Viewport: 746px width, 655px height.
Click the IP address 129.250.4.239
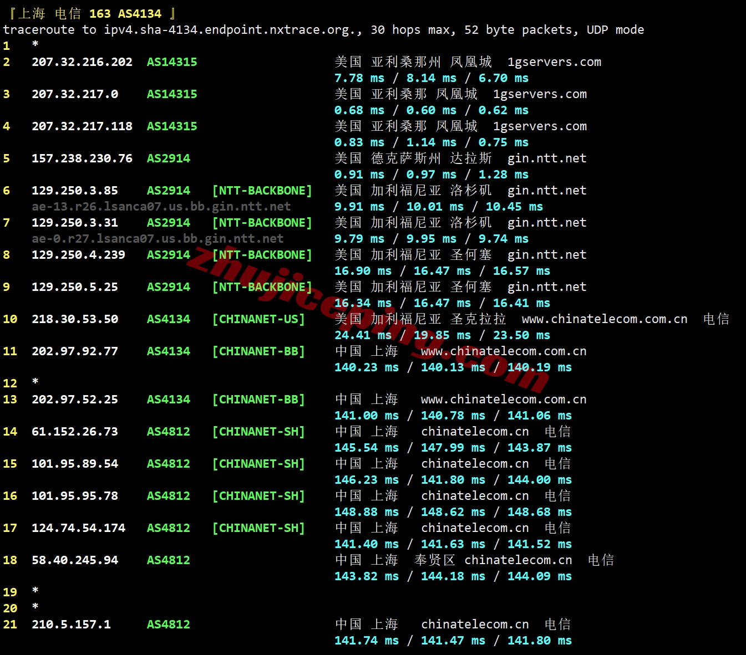point(78,255)
